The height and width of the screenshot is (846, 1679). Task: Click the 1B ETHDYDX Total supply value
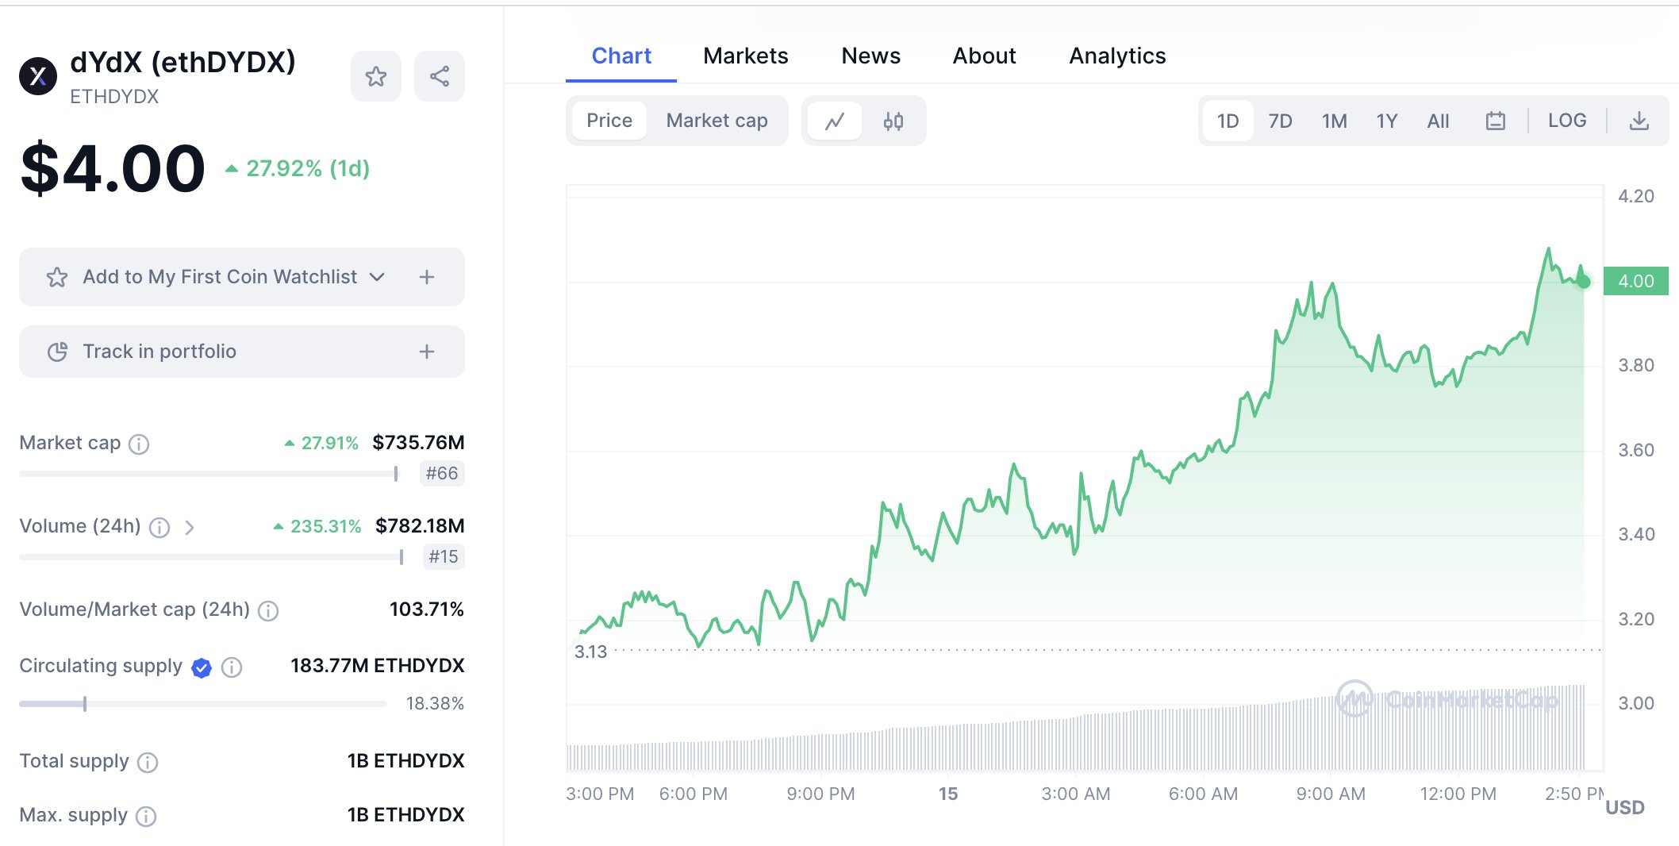405,761
